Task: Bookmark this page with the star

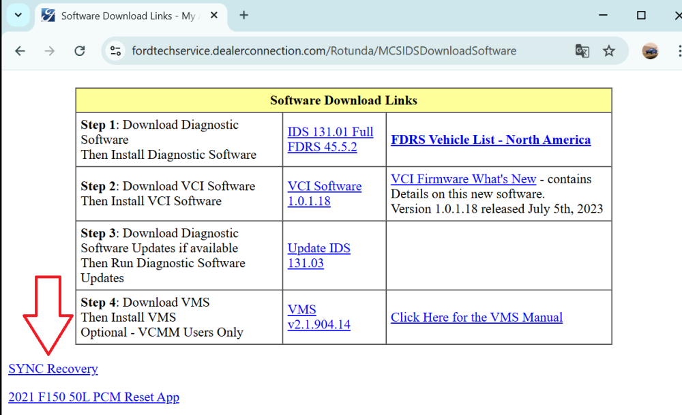Action: [609, 51]
